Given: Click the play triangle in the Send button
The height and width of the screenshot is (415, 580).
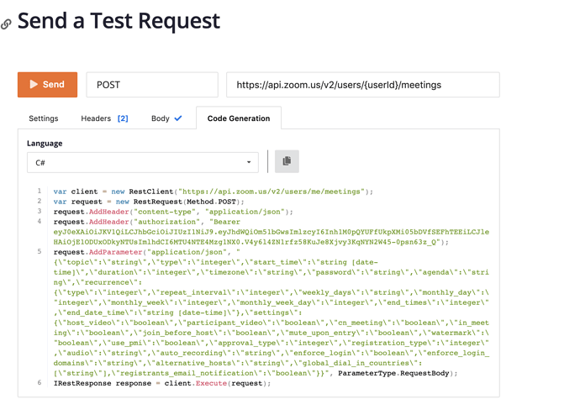Looking at the screenshot, I should [x=34, y=85].
